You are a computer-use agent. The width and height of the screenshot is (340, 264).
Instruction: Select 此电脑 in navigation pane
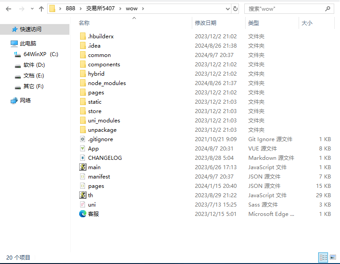pos(28,44)
